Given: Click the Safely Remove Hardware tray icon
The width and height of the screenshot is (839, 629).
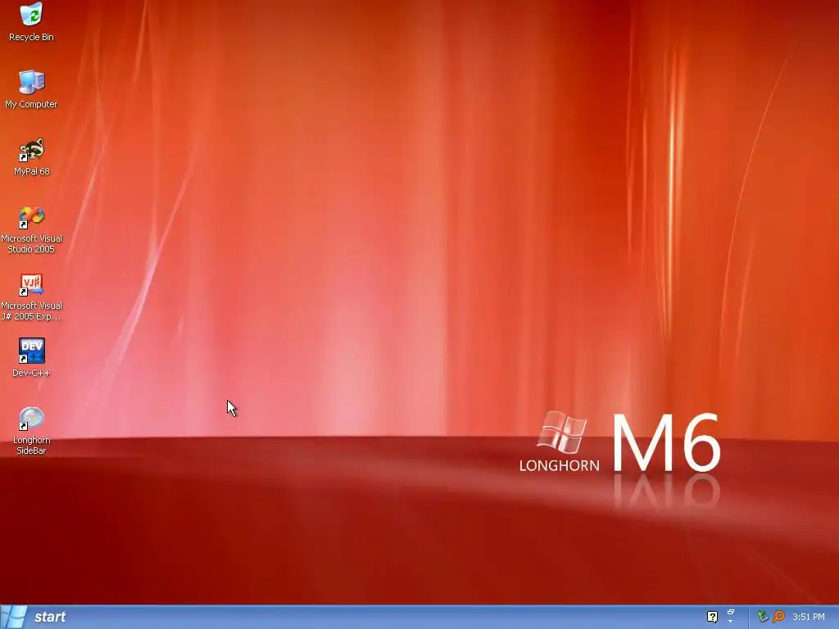Looking at the screenshot, I should coord(763,617).
